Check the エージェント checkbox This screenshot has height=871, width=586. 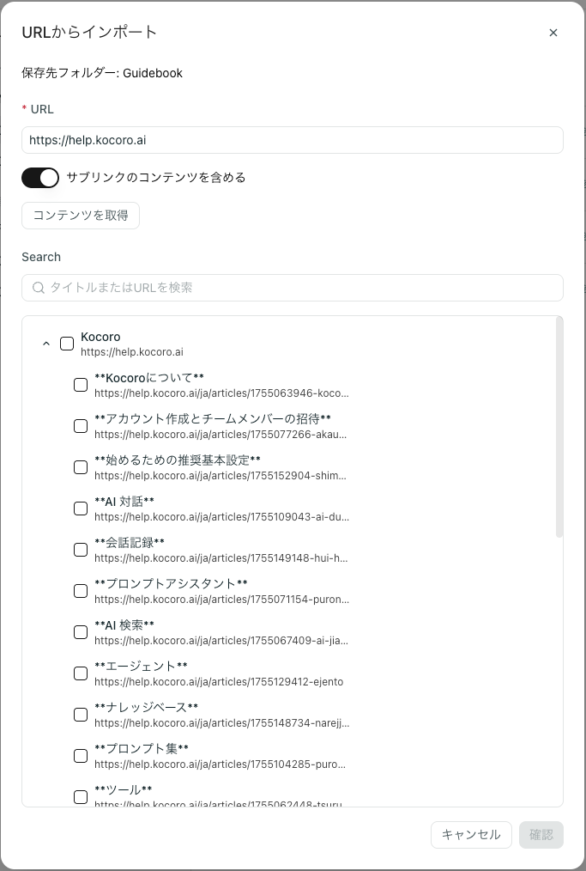[x=81, y=673]
